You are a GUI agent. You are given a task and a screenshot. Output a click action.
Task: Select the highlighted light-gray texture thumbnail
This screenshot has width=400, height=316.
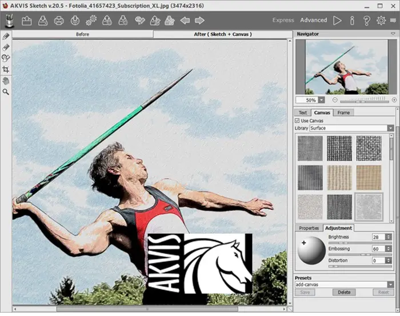point(369,207)
